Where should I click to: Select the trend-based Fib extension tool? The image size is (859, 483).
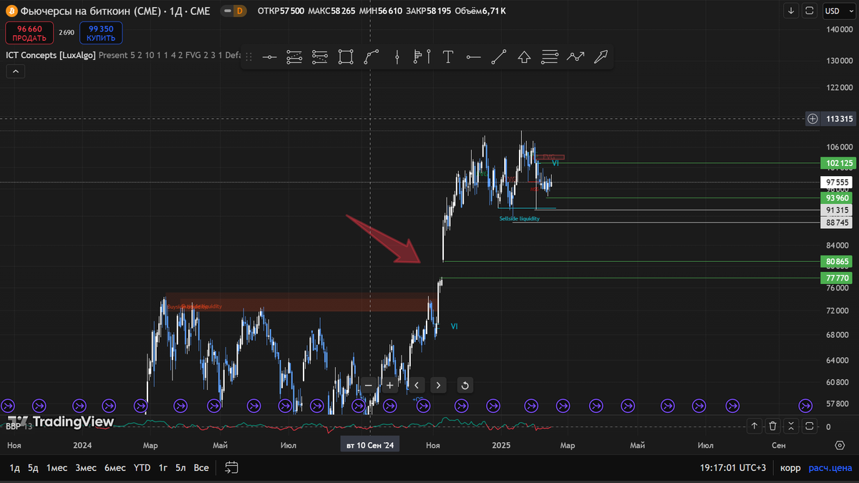point(320,57)
